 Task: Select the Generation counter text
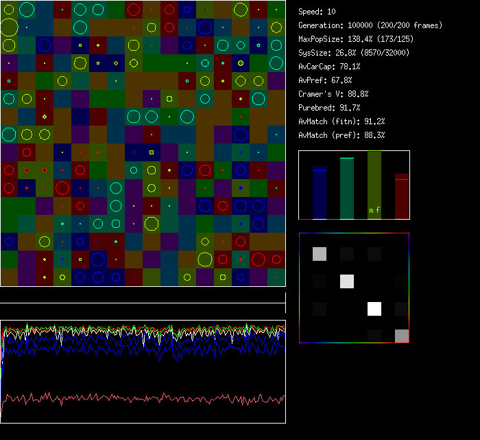coord(370,25)
